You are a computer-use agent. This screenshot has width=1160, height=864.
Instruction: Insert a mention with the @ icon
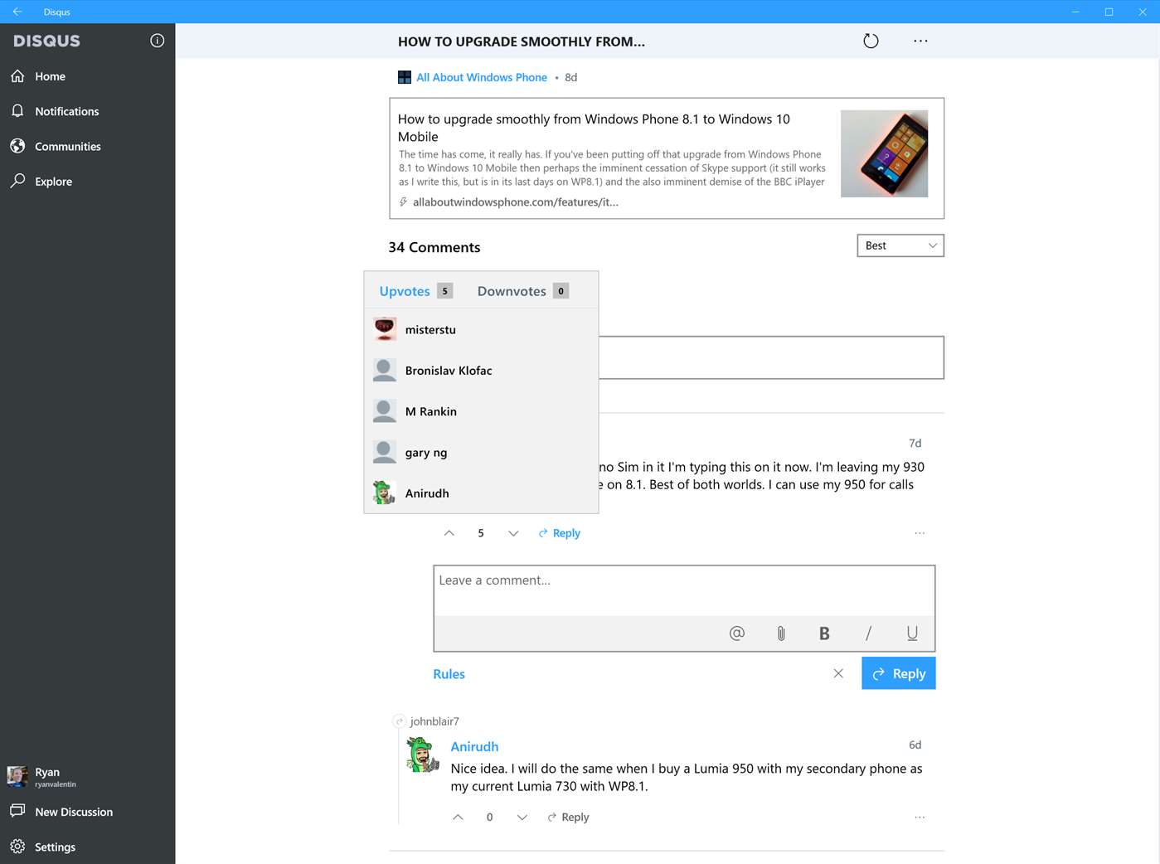(x=737, y=633)
